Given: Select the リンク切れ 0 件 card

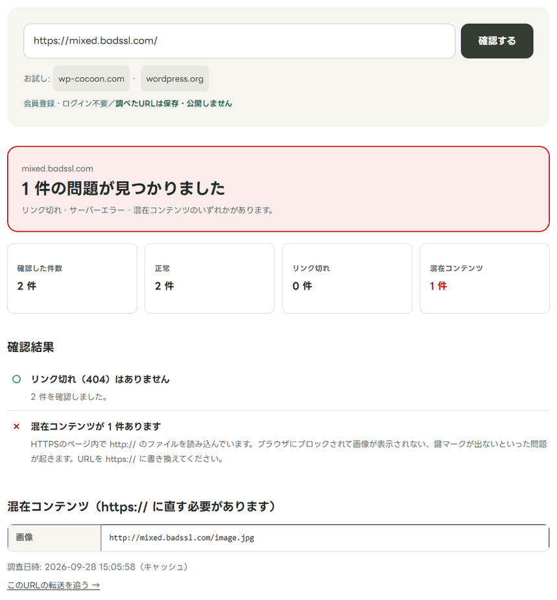Looking at the screenshot, I should tap(348, 279).
